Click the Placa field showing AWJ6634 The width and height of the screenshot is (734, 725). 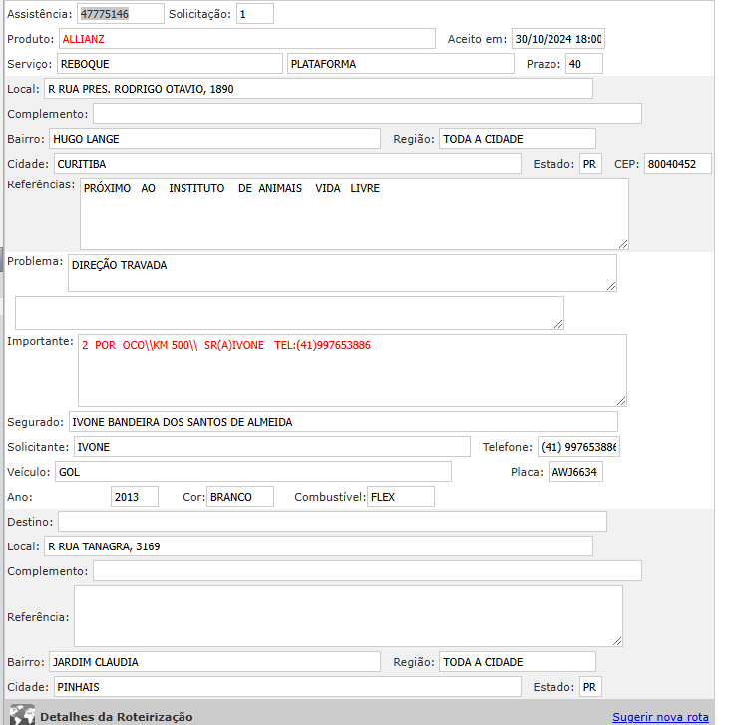tap(575, 472)
